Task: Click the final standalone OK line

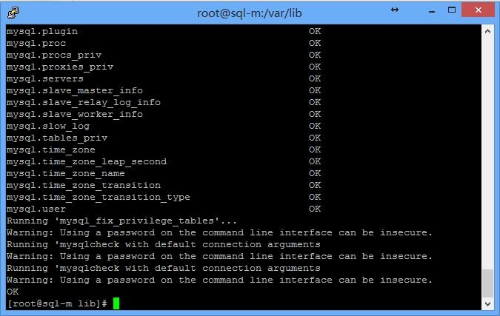Action: 13,292
